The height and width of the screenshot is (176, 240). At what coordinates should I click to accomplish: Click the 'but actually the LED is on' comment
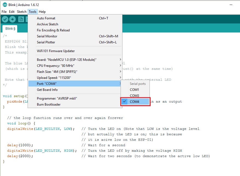click(x=132, y=134)
